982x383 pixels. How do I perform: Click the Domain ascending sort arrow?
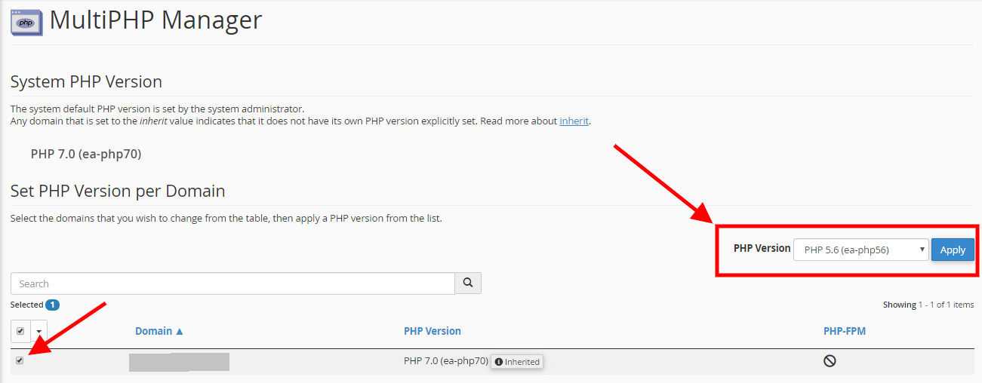pyautogui.click(x=180, y=331)
